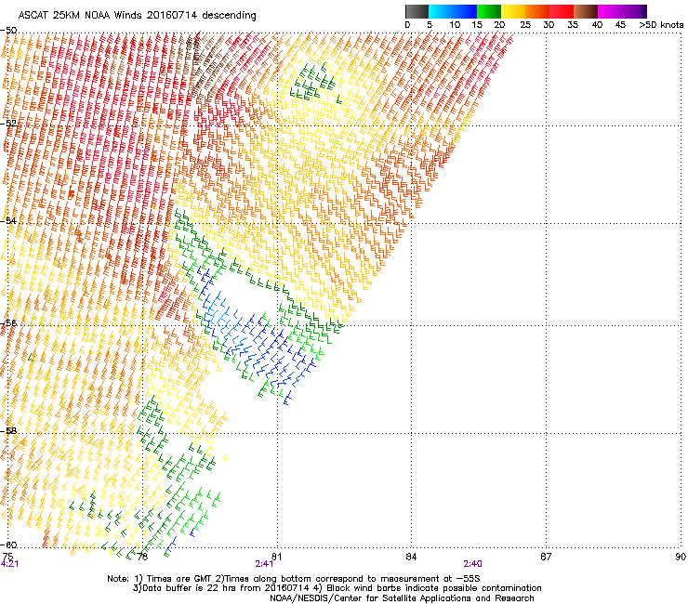This screenshot has width=688, height=604.
Task: Click the cyan 5-10 knots legend swatch
Action: 441,11
